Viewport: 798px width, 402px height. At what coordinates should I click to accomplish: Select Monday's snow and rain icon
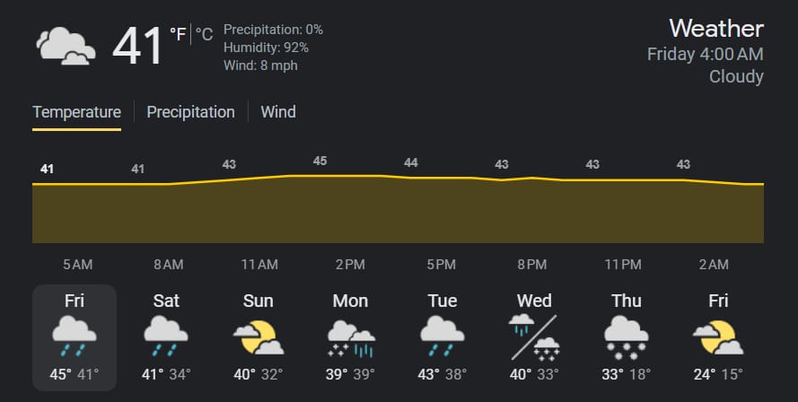click(351, 338)
